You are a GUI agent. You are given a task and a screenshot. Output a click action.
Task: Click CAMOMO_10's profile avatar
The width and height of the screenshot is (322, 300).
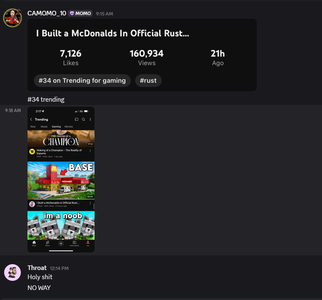coord(12,18)
